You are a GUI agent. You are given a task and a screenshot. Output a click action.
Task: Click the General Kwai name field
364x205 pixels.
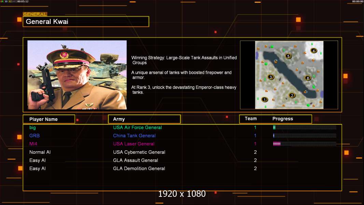(x=86, y=22)
